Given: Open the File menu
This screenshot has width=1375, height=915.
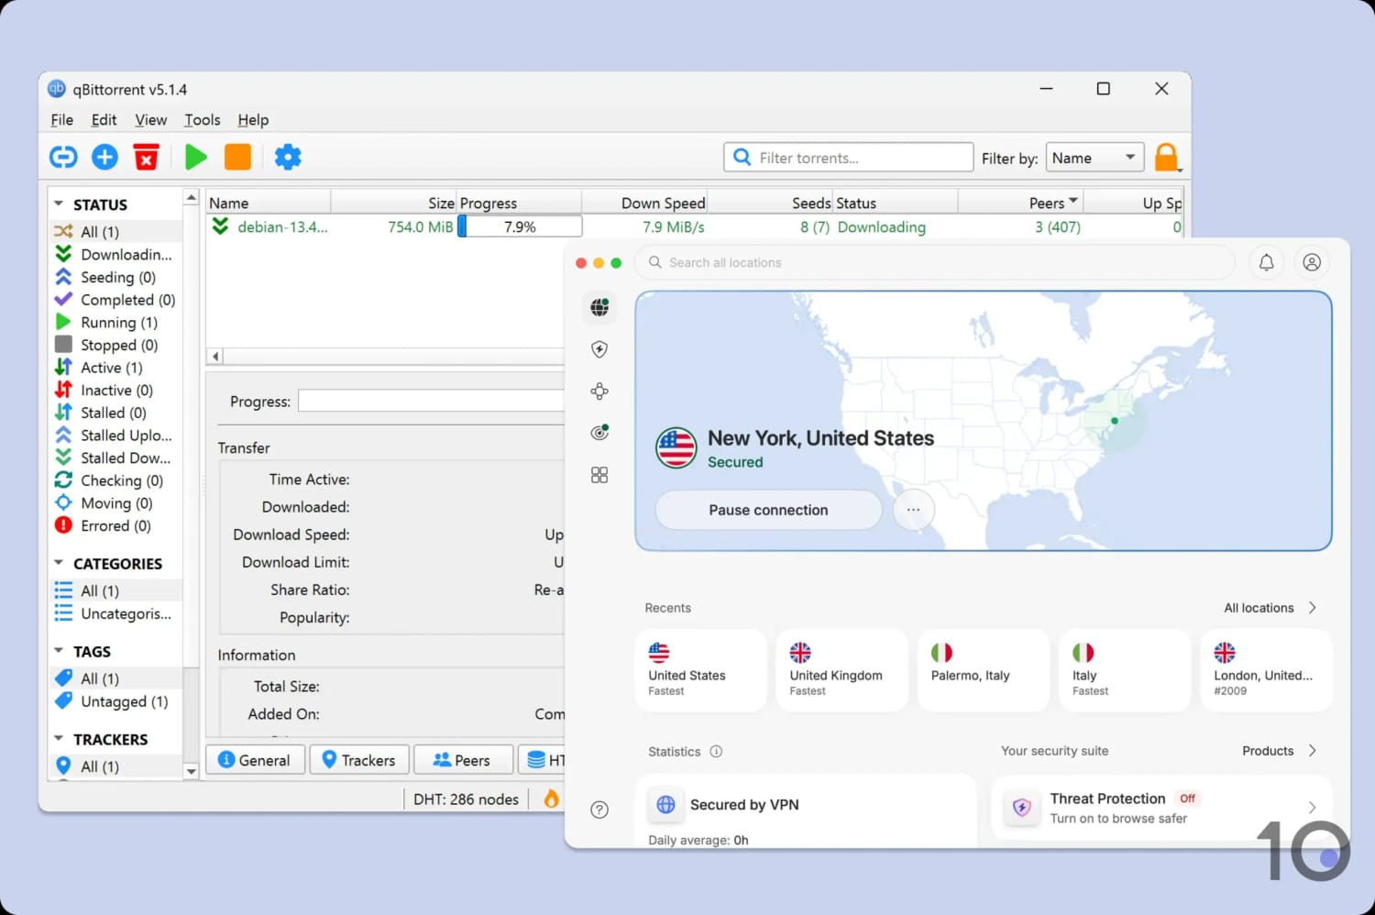Looking at the screenshot, I should [62, 119].
